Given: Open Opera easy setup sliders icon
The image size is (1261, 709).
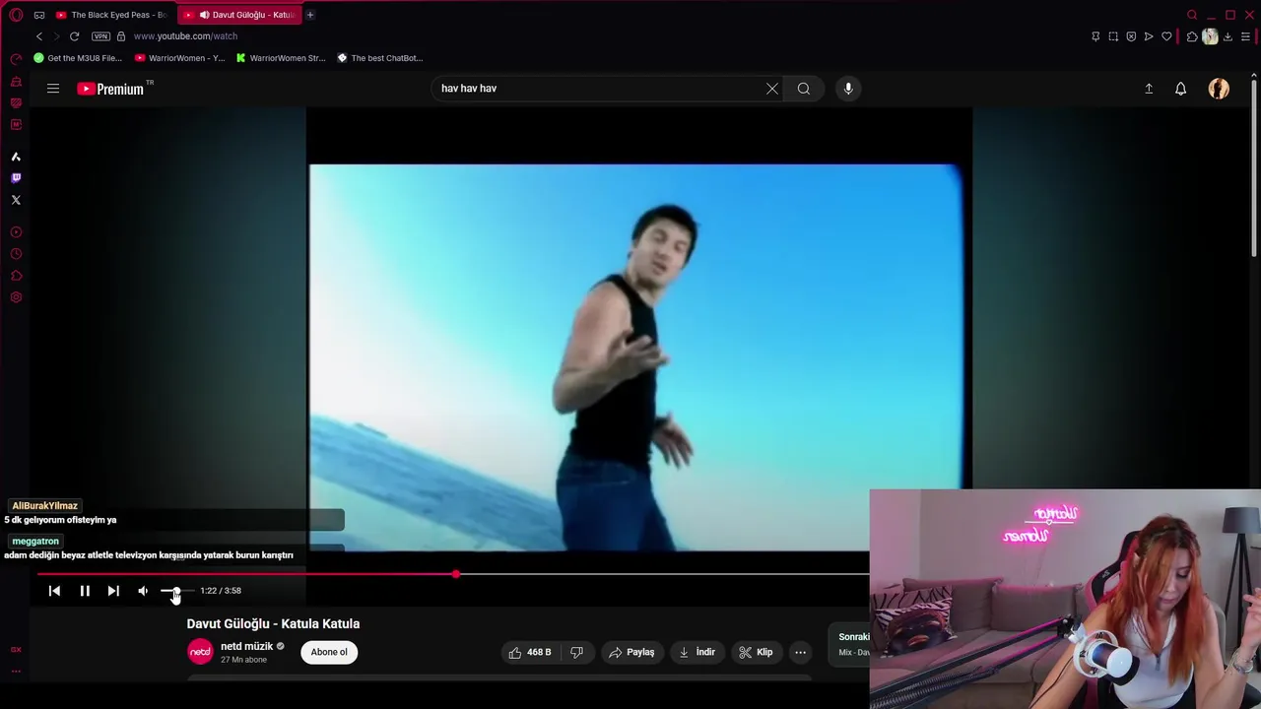Looking at the screenshot, I should 1245,36.
